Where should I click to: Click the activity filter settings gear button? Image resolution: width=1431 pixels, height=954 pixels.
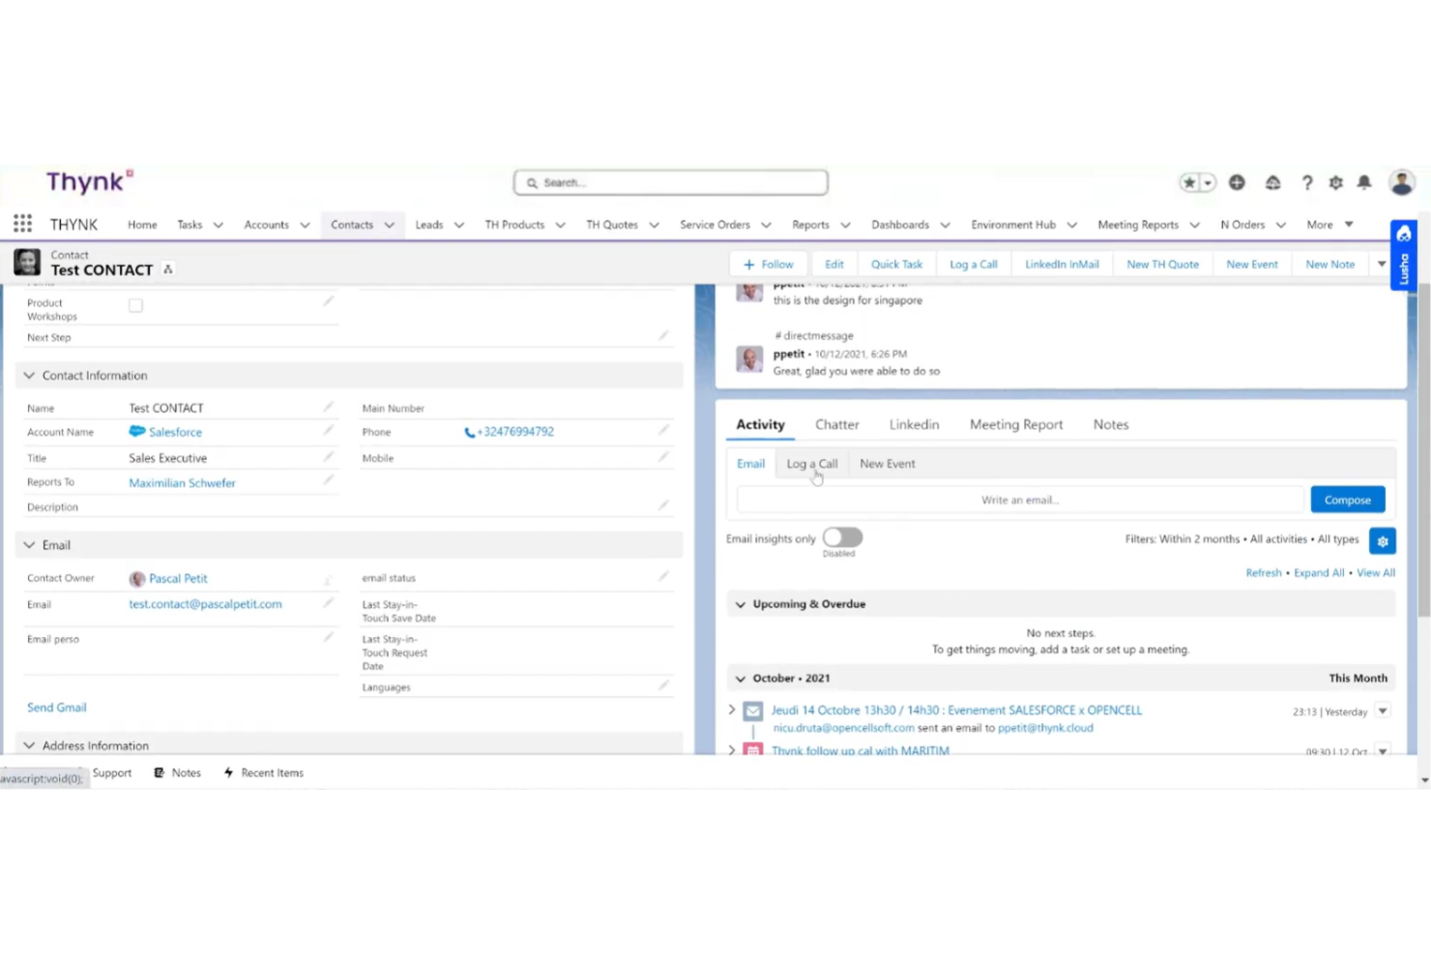point(1383,541)
